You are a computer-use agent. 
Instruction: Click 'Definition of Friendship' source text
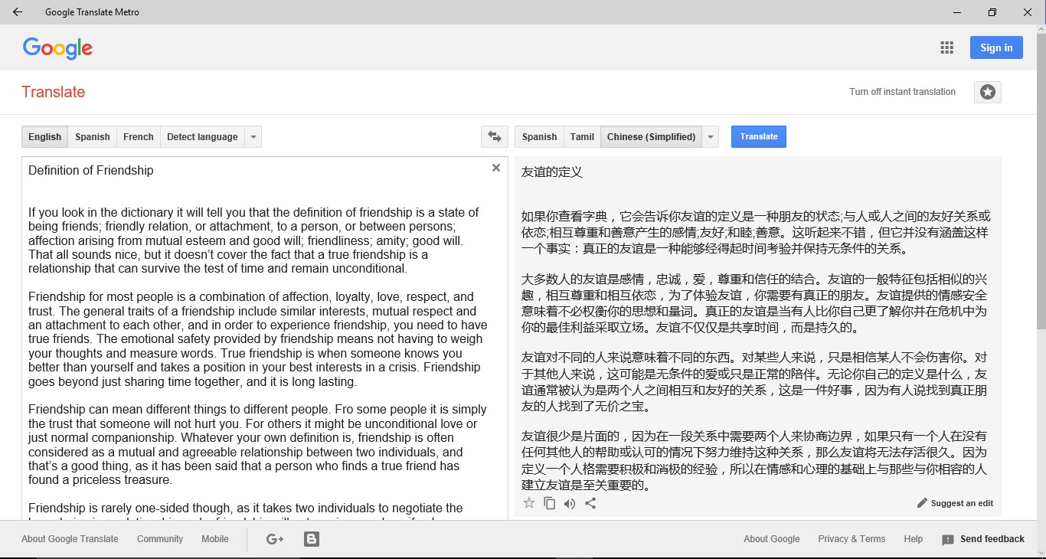pyautogui.click(x=91, y=170)
